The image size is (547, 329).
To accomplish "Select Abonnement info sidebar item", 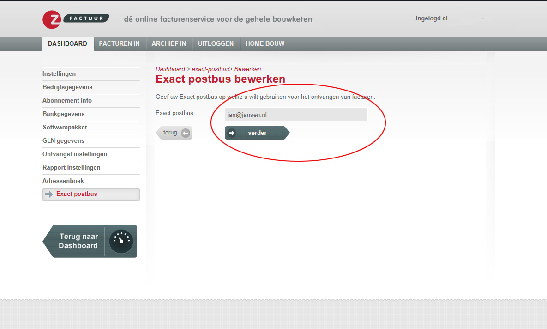I will (x=91, y=101).
